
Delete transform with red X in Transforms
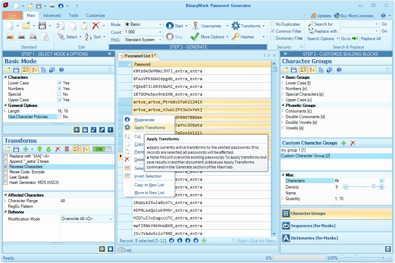point(58,149)
